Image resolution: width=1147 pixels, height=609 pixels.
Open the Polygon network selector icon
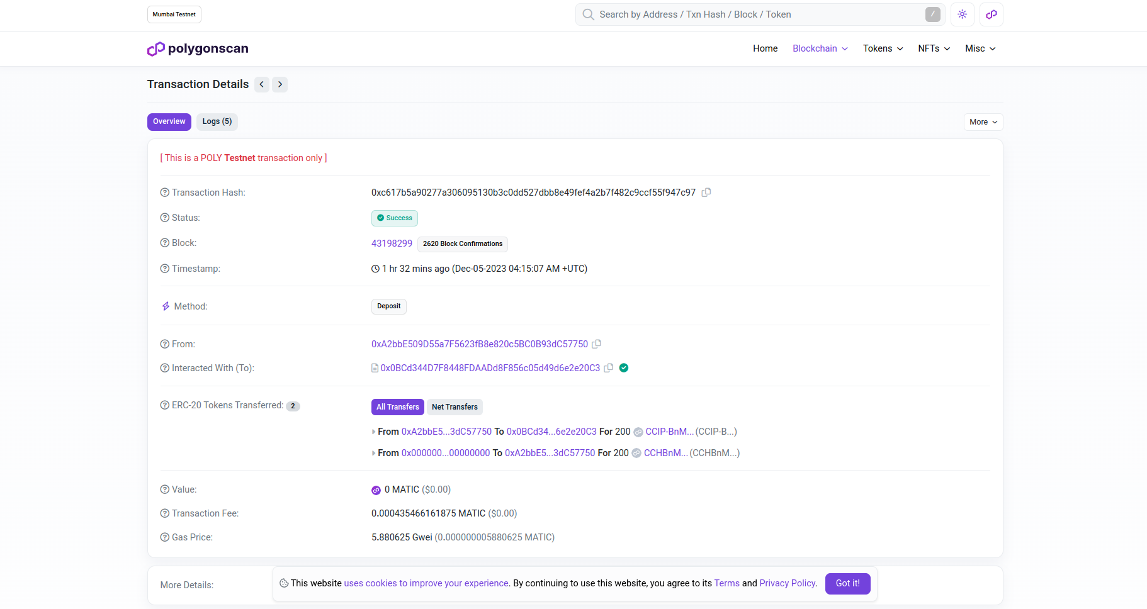(x=992, y=14)
